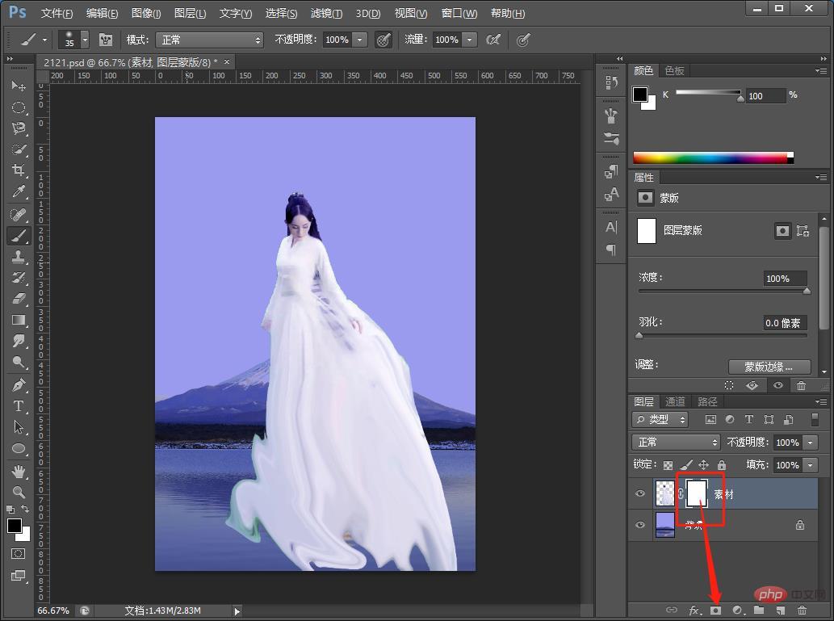Hide the 素材 layer visibility eye
The width and height of the screenshot is (834, 621).
[x=640, y=493]
